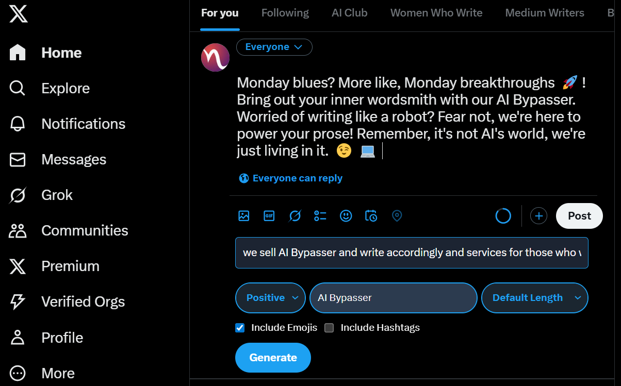Add an image to the post
Screen dimensions: 621x386
tap(243, 216)
